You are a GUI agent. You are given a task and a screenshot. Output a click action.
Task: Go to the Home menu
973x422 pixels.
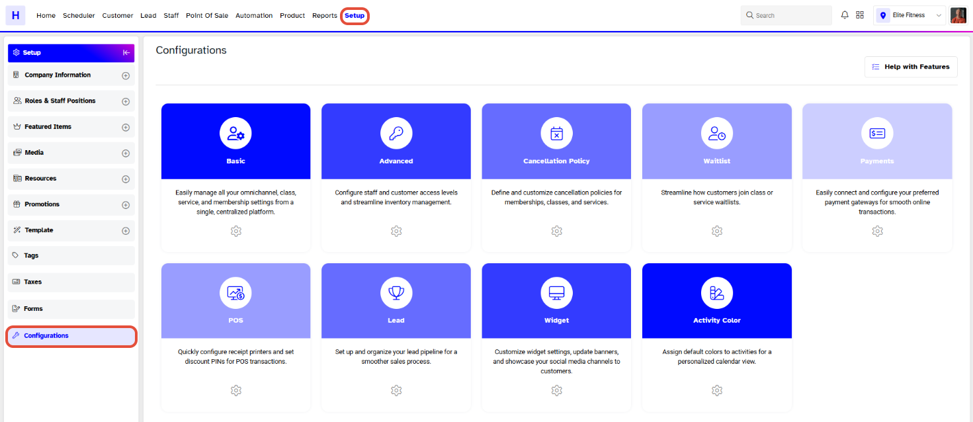click(46, 15)
